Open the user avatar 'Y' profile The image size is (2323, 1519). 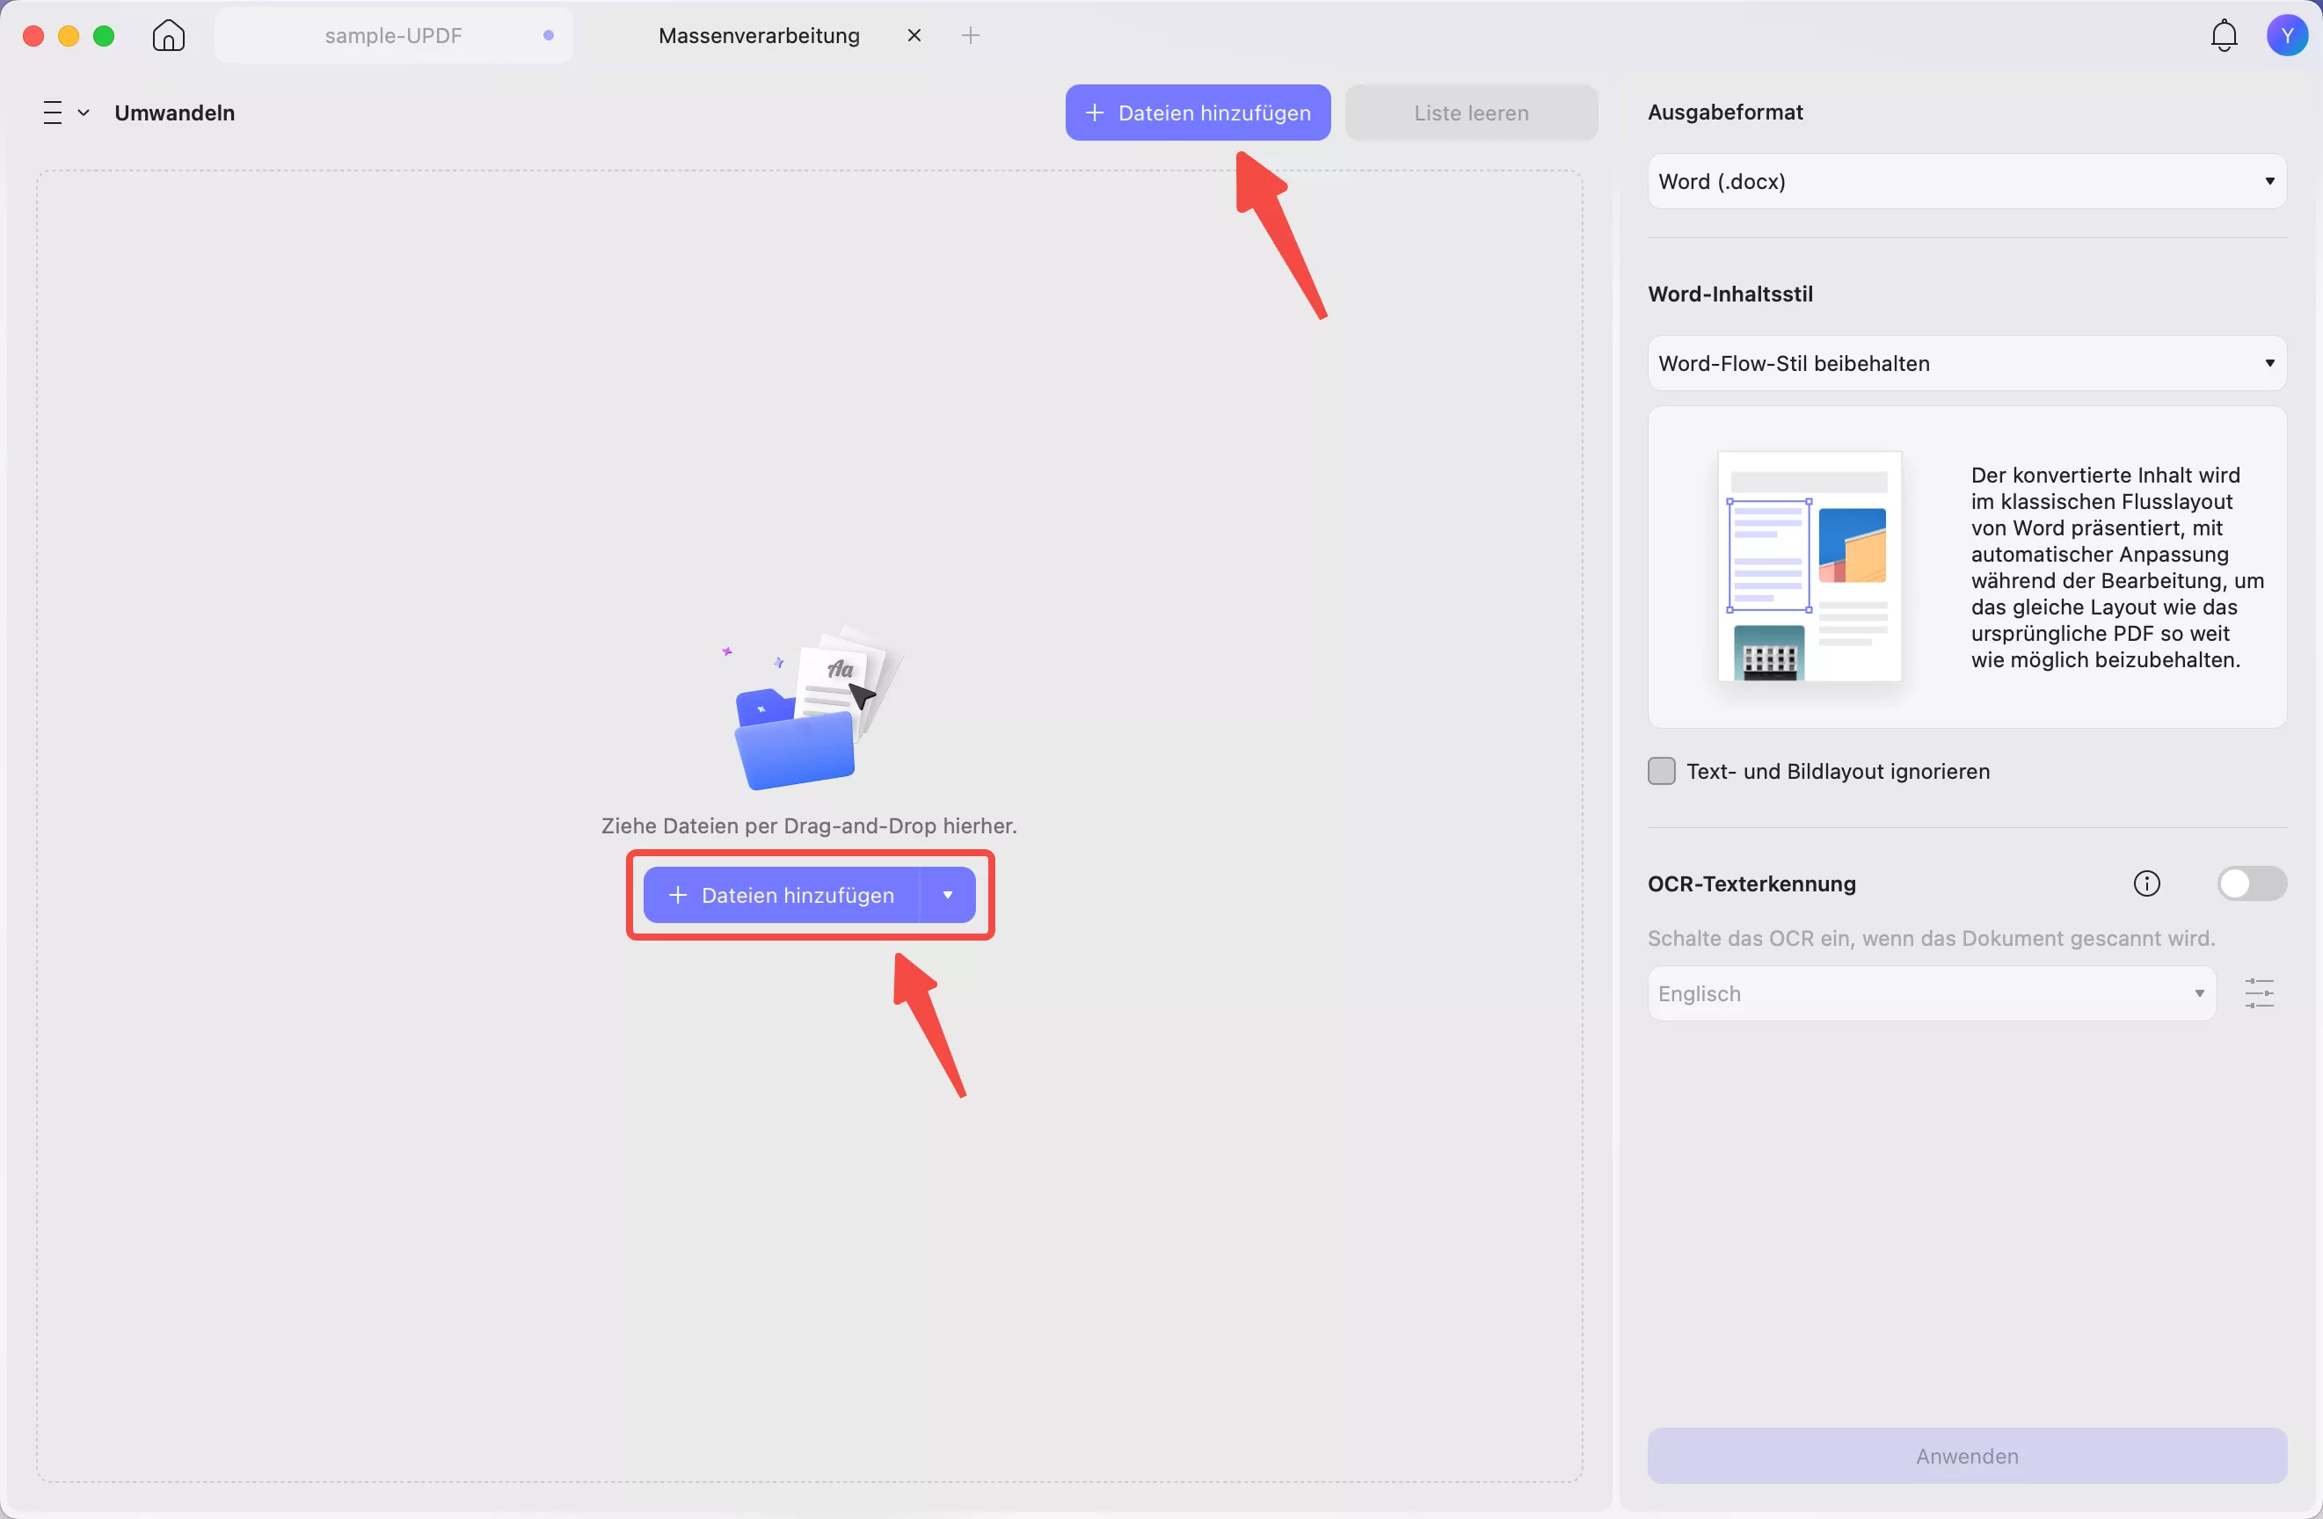[x=2286, y=36]
